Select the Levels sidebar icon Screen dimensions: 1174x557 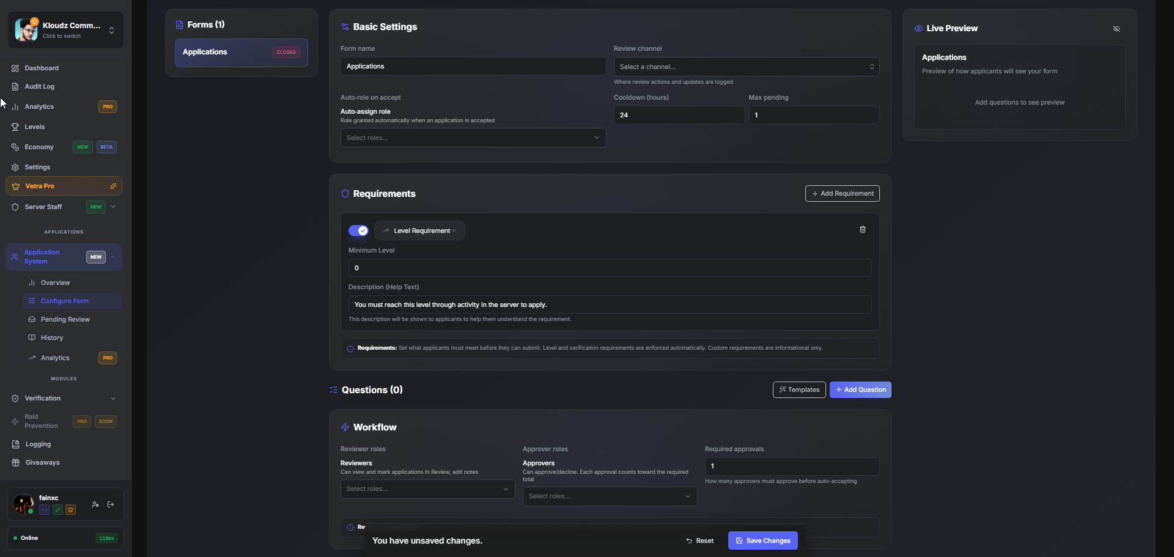pos(15,127)
